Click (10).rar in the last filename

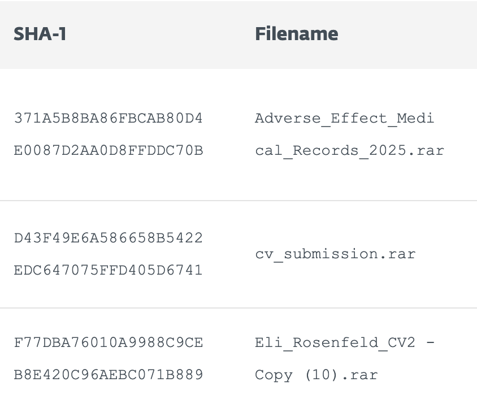coord(340,375)
